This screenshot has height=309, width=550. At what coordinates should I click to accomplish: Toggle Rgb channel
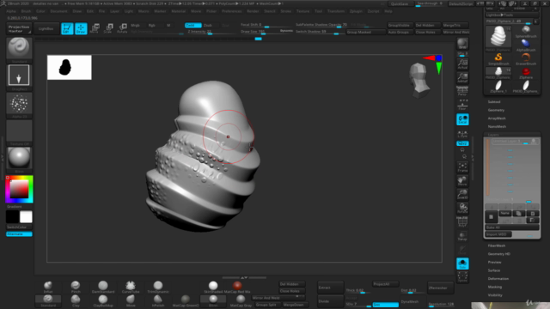coord(151,25)
